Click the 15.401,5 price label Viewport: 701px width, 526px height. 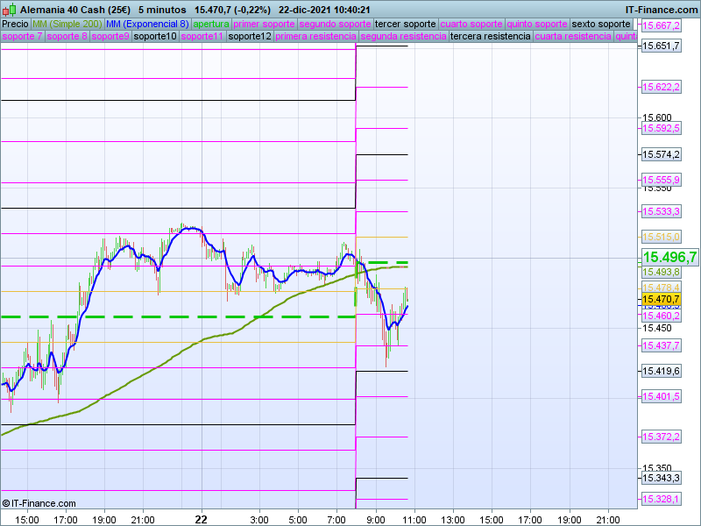click(661, 396)
